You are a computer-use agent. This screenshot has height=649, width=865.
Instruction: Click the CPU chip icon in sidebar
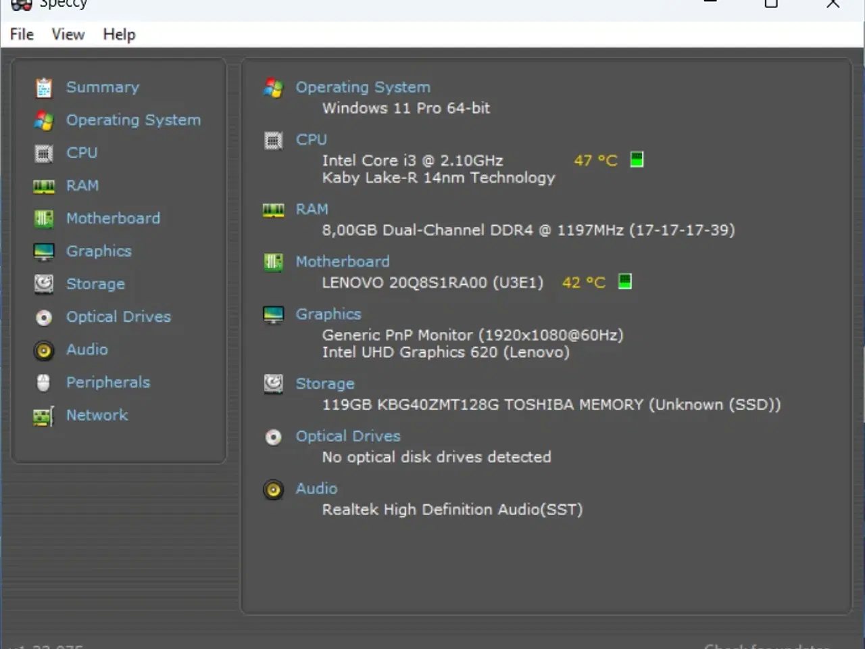point(43,153)
